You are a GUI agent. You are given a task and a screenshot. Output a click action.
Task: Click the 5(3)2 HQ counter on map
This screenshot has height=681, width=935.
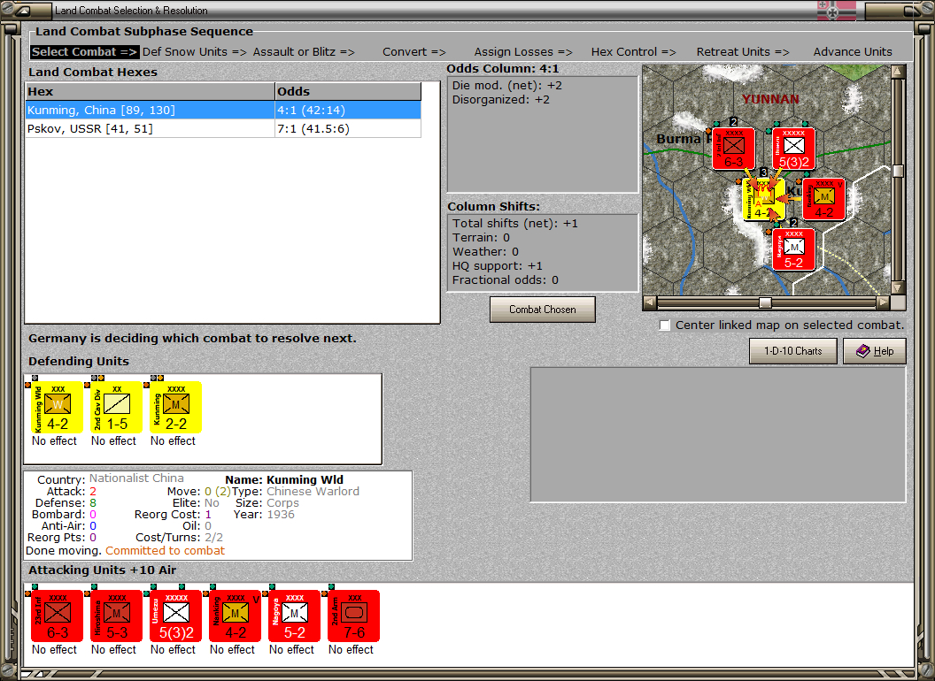click(793, 149)
